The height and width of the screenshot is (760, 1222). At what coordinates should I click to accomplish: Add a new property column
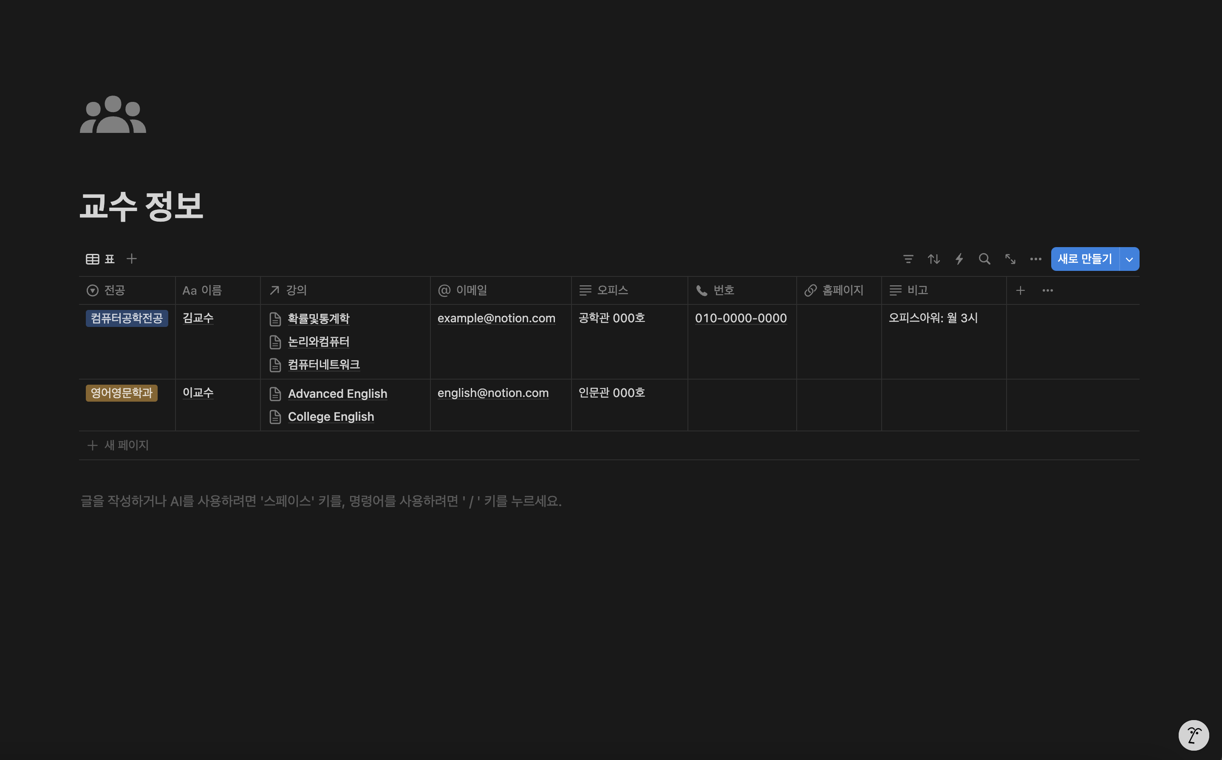pos(1020,290)
